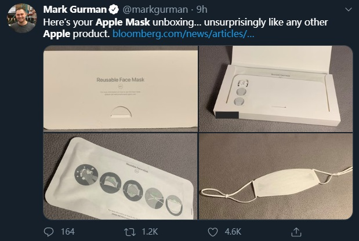
Task: Click the bold "Apple" before "product"
Action: [57, 34]
